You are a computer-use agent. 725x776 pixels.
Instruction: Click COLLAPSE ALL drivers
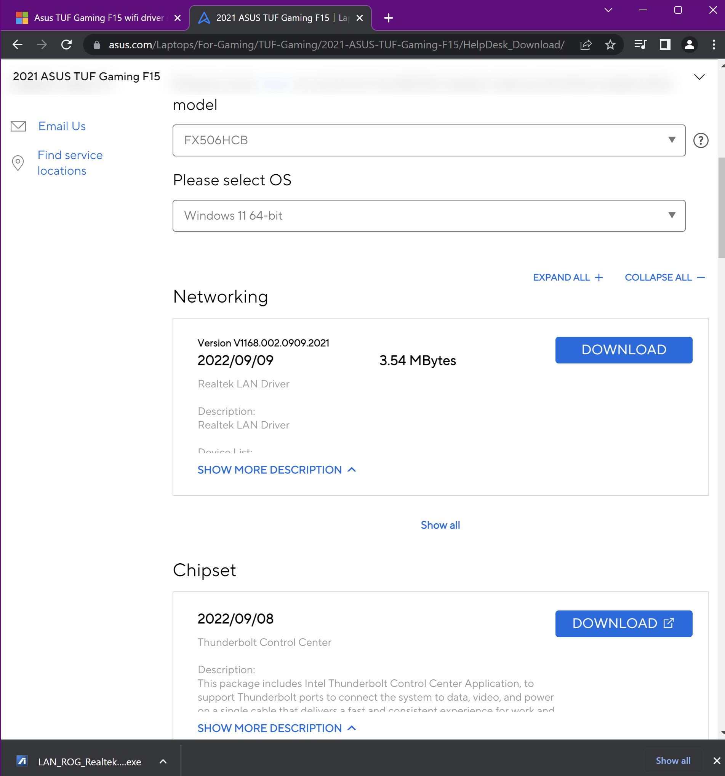pyautogui.click(x=665, y=277)
